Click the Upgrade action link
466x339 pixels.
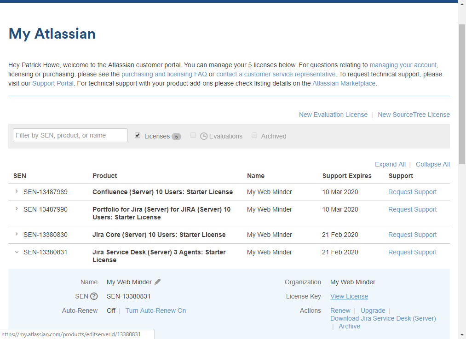coord(373,310)
